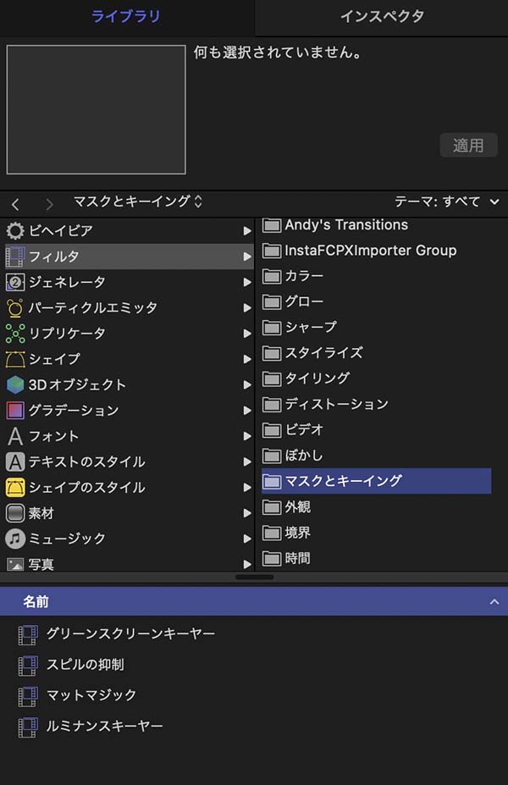
Task: Click the 写真 category icon
Action: (x=15, y=565)
